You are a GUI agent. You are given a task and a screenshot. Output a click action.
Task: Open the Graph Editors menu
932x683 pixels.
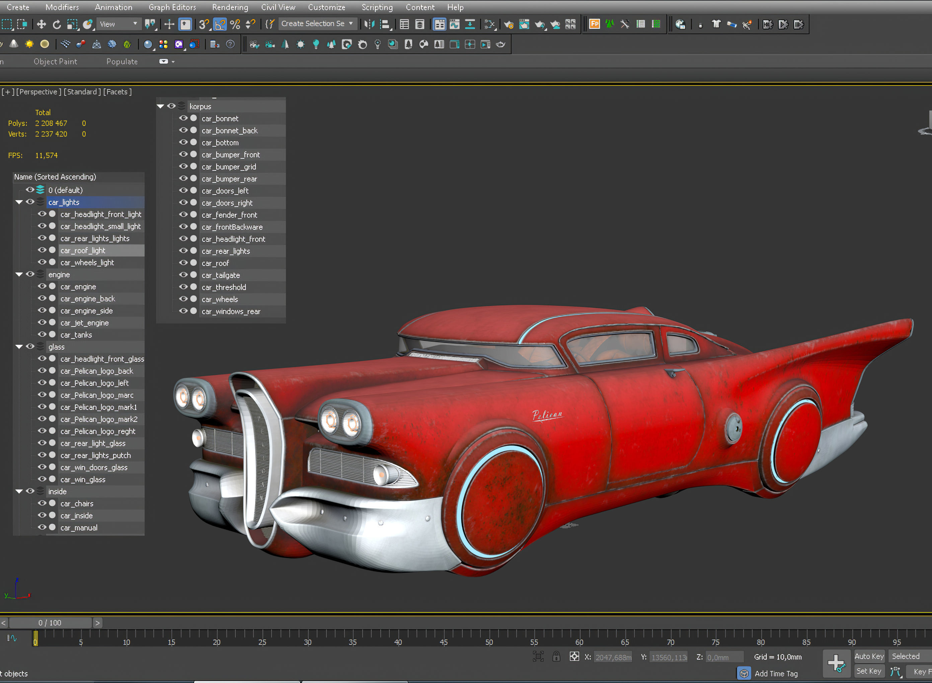tap(172, 7)
